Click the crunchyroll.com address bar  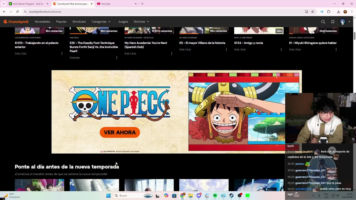click(x=164, y=12)
